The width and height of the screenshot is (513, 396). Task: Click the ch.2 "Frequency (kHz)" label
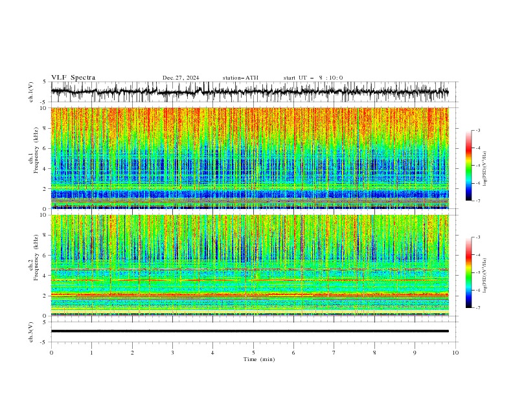36,257
